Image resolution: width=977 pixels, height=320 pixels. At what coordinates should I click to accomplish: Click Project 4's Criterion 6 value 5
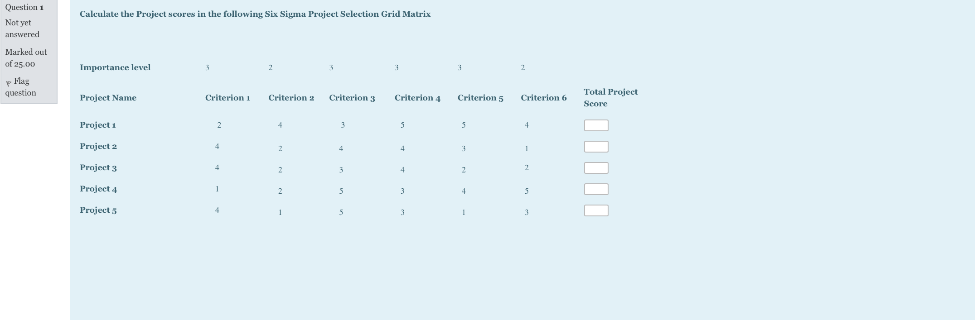click(527, 191)
